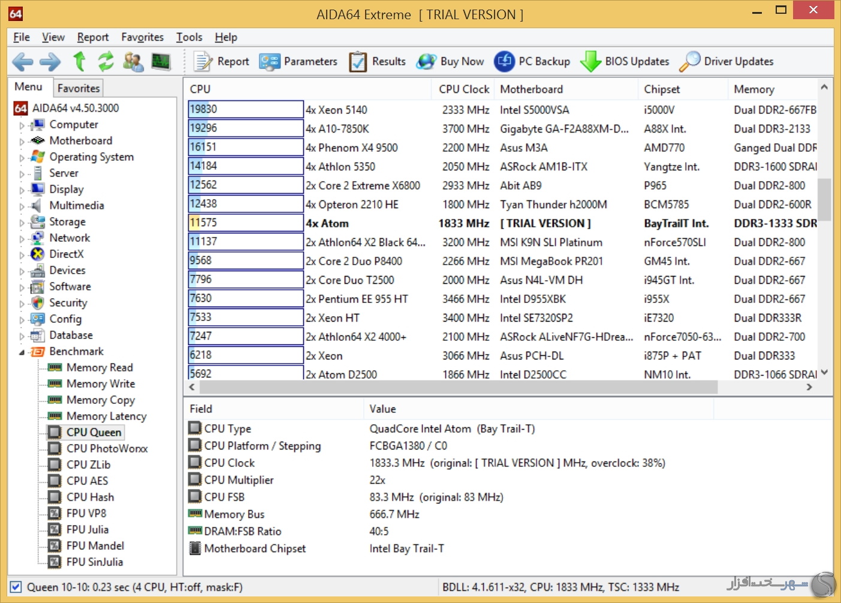Image resolution: width=841 pixels, height=603 pixels.
Task: Open the Memory Read benchmark
Action: [100, 367]
